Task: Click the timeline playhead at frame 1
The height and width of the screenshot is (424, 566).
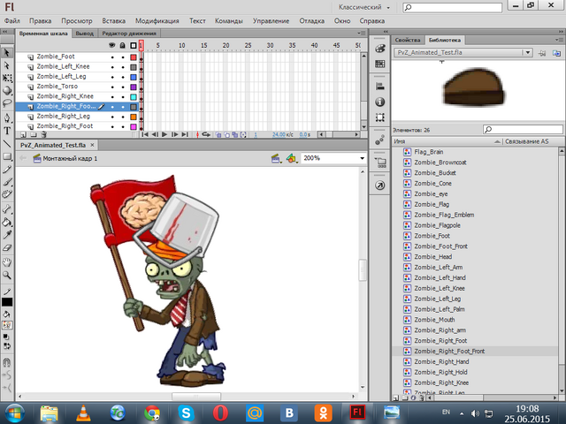Action: 141,45
